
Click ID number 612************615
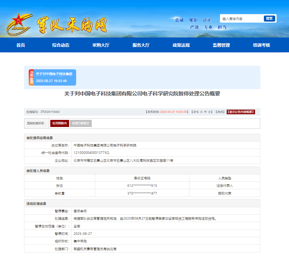coord(142,186)
